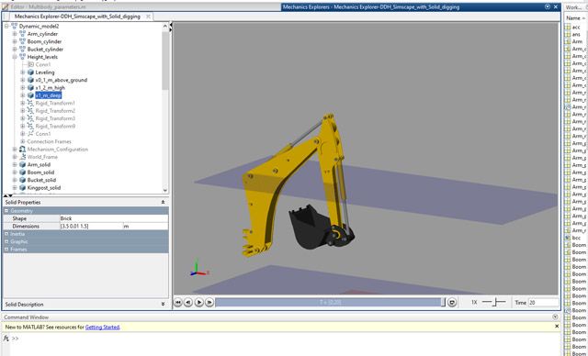Click the x1_2_m_high cube icon
Screen dimensions: 588x356
[30, 87]
